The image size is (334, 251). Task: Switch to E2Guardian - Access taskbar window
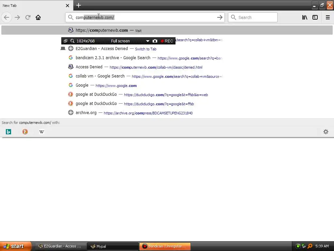60,246
